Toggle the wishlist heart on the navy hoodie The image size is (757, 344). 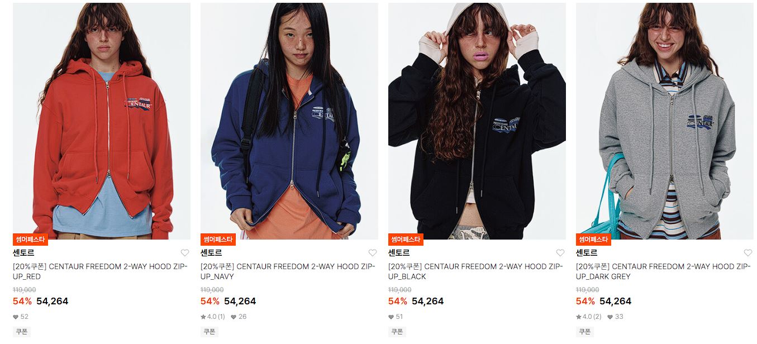(x=373, y=253)
